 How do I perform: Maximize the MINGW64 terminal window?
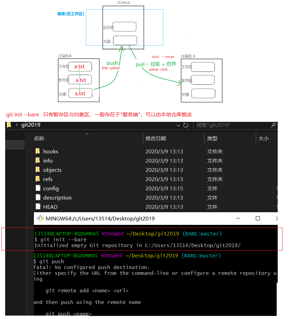click(x=258, y=218)
